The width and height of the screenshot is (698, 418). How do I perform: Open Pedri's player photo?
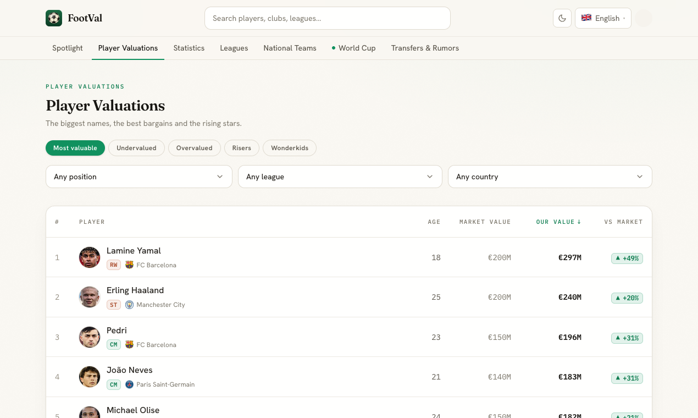click(90, 337)
